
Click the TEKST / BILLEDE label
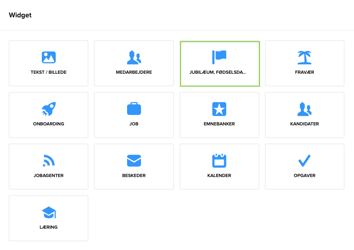[49, 73]
